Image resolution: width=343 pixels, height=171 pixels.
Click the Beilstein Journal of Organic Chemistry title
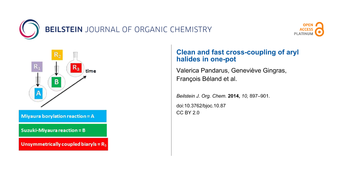[x=128, y=29]
